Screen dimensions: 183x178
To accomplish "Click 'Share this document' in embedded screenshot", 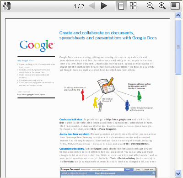I will click(x=105, y=173).
